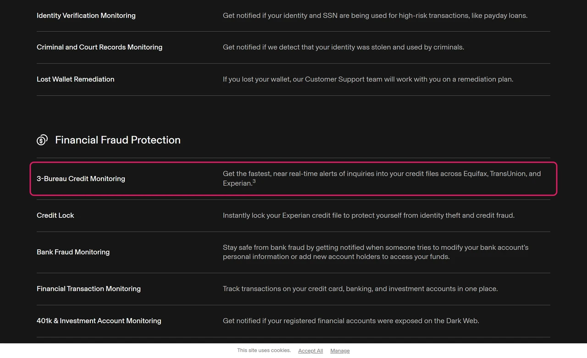Screen dimensions: 587x358
Task: Accept all cookies in the banner
Action: pyautogui.click(x=310, y=351)
